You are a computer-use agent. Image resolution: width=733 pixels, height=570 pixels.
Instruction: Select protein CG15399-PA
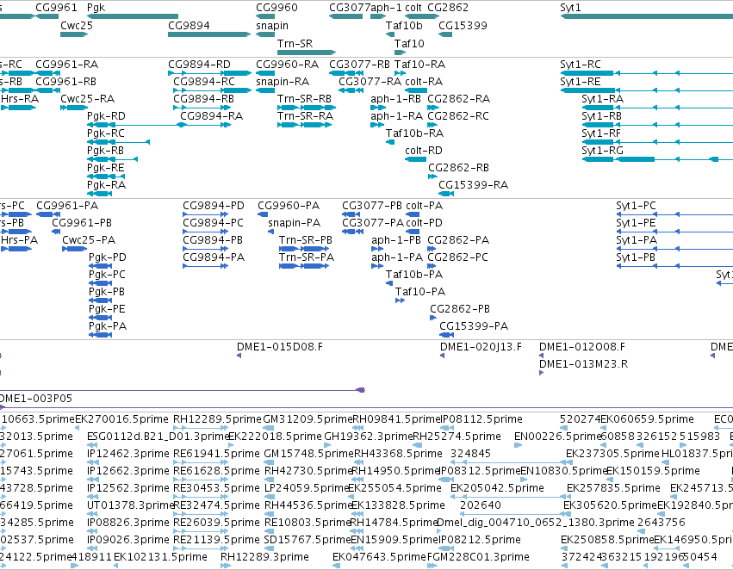click(x=474, y=326)
